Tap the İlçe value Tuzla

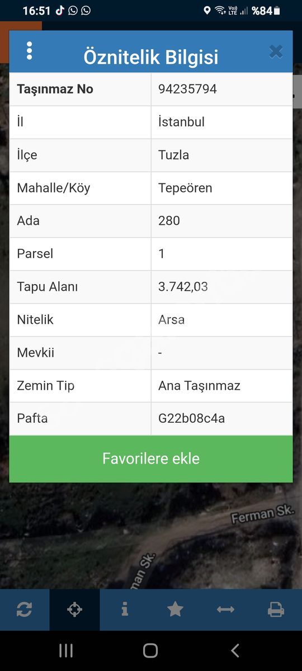click(x=173, y=155)
